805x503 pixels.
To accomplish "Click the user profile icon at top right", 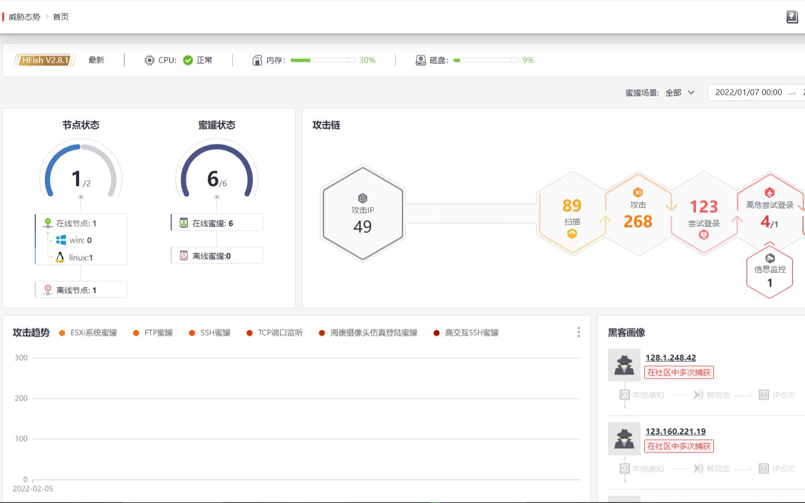I will pos(792,17).
